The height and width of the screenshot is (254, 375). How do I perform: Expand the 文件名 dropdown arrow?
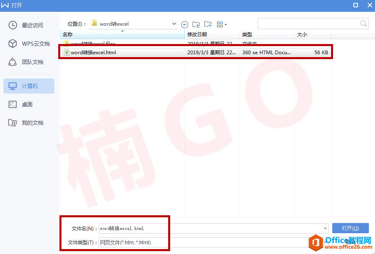click(x=325, y=228)
